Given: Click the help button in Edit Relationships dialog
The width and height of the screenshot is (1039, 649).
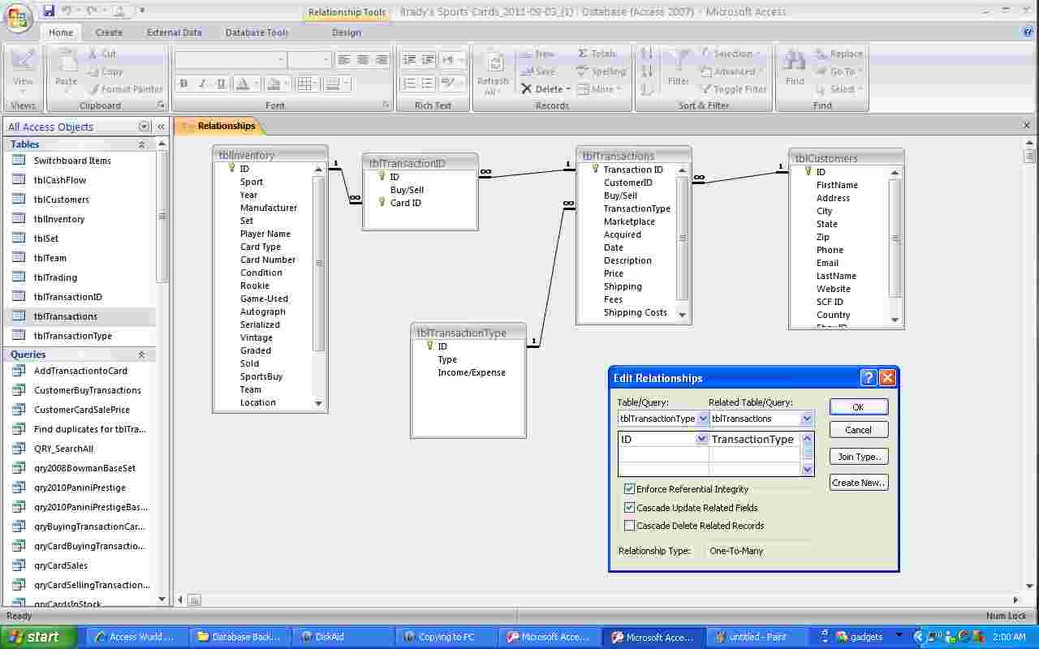Looking at the screenshot, I should click(x=868, y=377).
